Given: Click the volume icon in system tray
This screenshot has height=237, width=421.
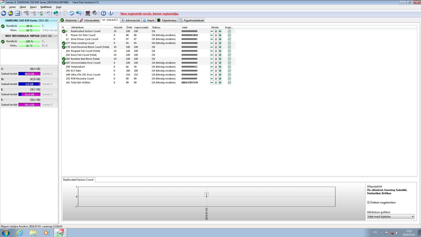Looking at the screenshot, I should coord(397,233).
